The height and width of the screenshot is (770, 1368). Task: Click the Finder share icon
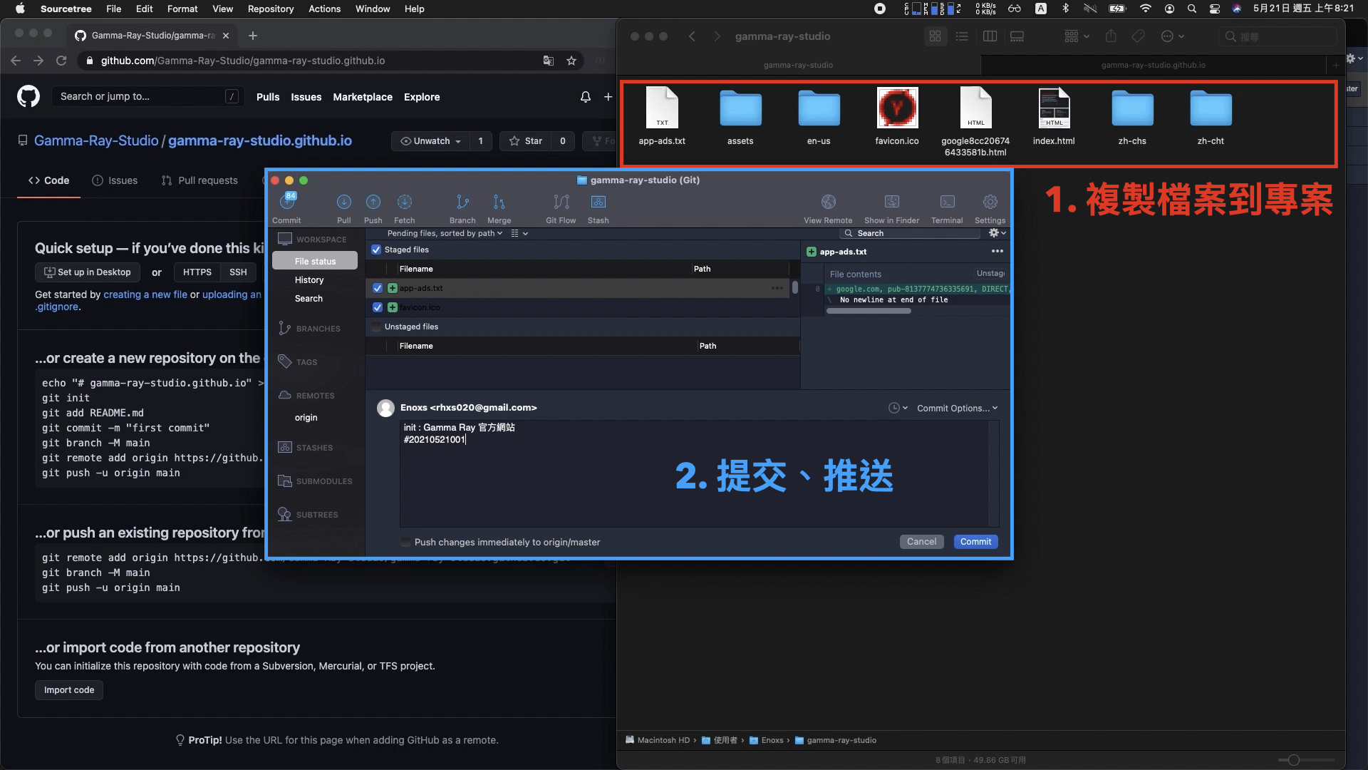(1110, 36)
